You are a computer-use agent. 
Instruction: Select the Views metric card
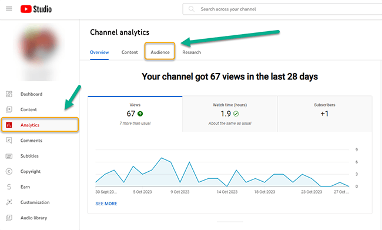tap(135, 114)
